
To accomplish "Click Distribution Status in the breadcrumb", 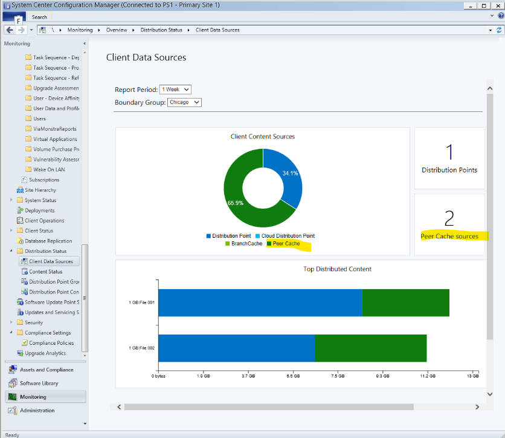I will (161, 30).
